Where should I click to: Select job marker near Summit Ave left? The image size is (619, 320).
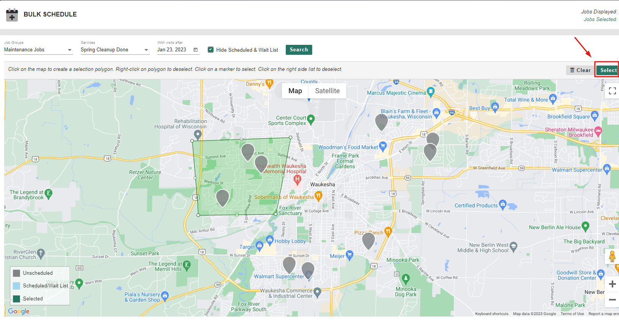(x=248, y=151)
